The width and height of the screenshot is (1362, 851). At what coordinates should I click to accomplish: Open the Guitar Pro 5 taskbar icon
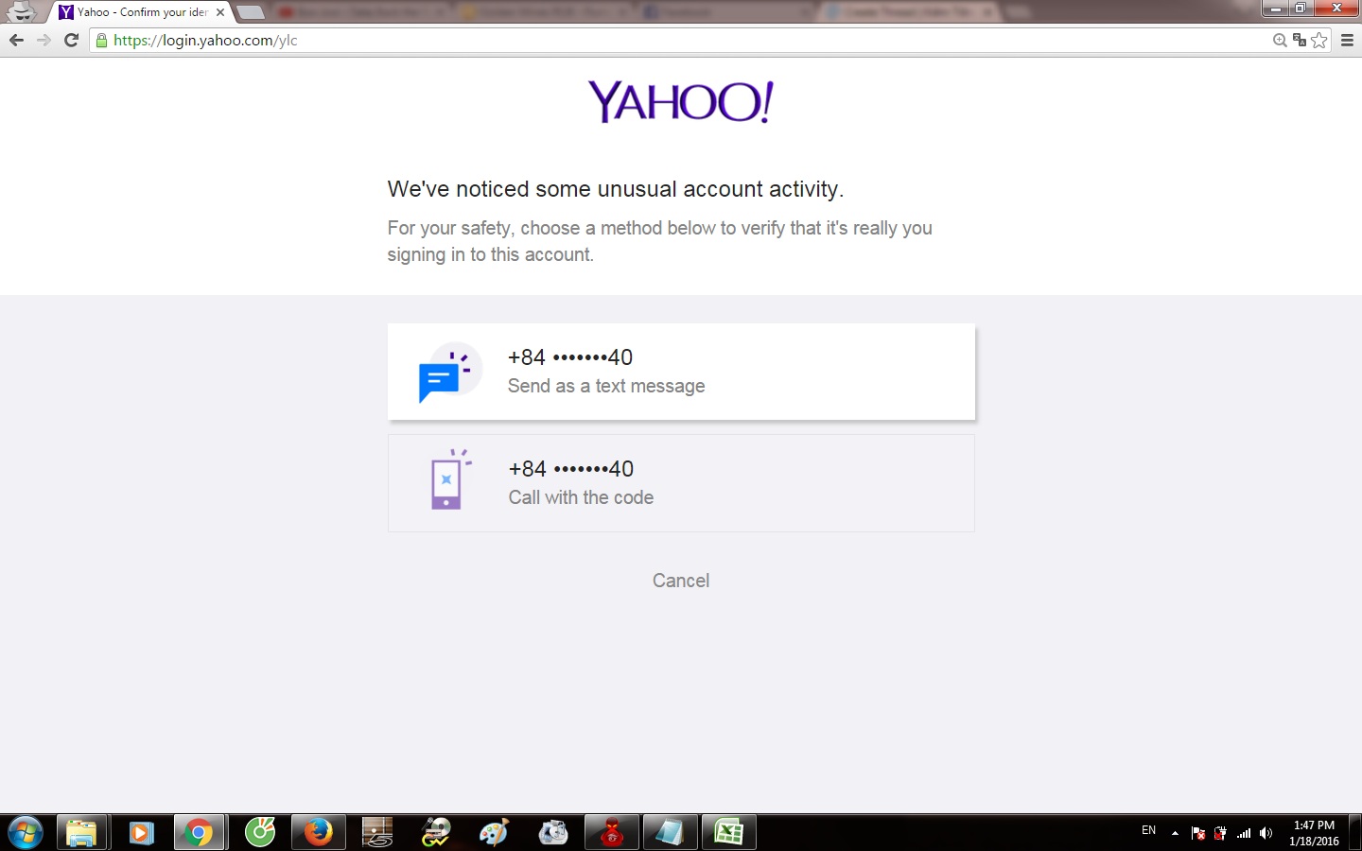(376, 833)
